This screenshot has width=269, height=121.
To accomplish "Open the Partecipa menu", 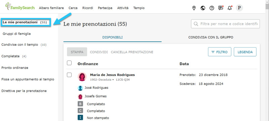I will pyautogui.click(x=105, y=8).
